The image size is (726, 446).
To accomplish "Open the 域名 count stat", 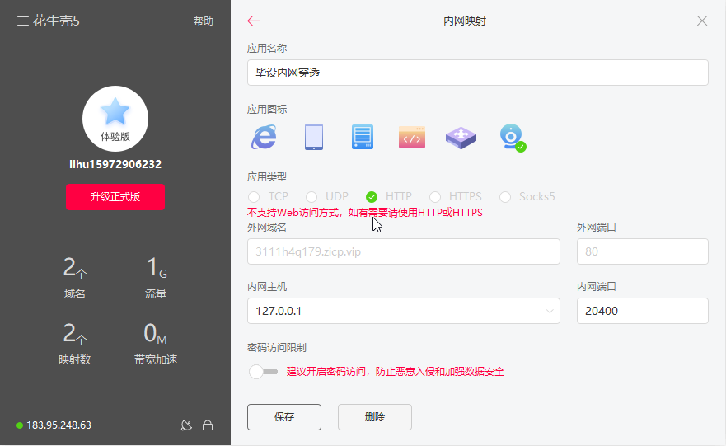I will click(x=74, y=278).
